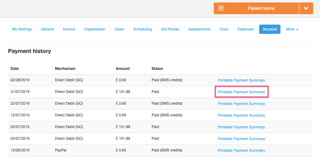Open the Scheduling tab

click(x=142, y=29)
